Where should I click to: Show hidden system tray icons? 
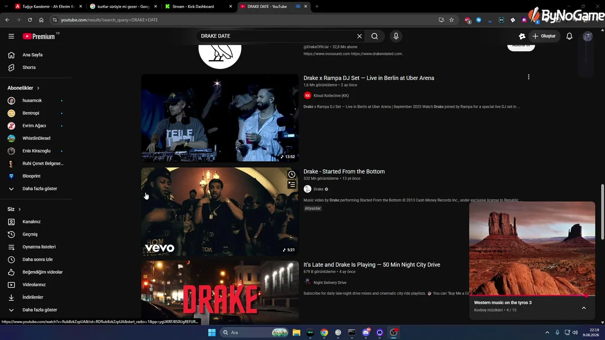(x=547, y=332)
